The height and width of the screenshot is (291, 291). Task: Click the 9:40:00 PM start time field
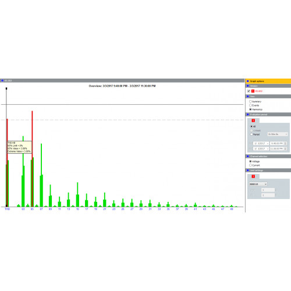(x=277, y=143)
